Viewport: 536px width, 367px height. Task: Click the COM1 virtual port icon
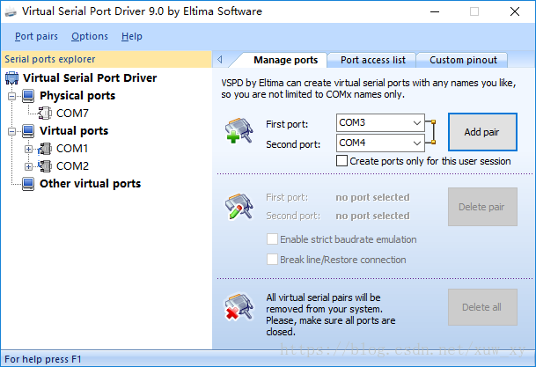(x=45, y=149)
